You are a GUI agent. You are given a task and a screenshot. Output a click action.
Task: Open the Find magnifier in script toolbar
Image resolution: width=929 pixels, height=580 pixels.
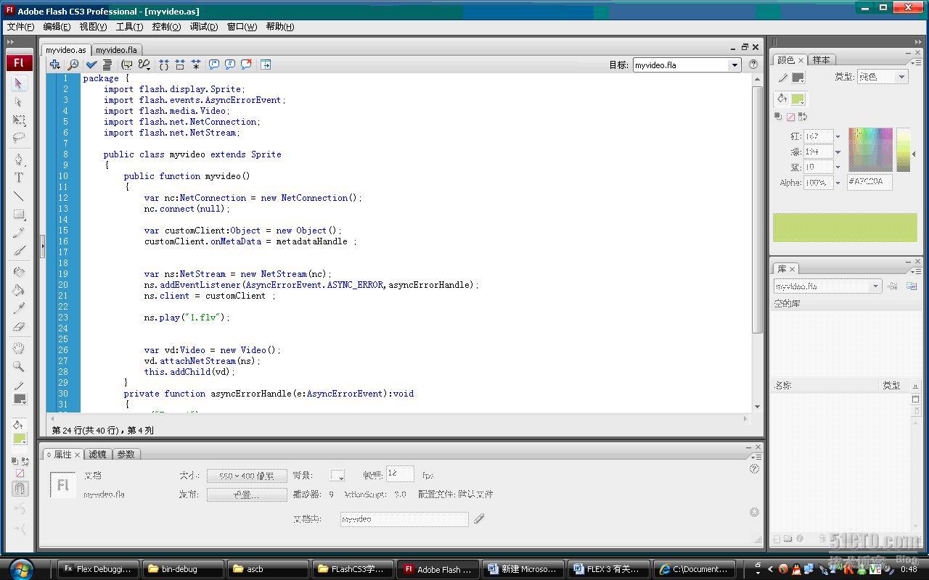tap(73, 65)
